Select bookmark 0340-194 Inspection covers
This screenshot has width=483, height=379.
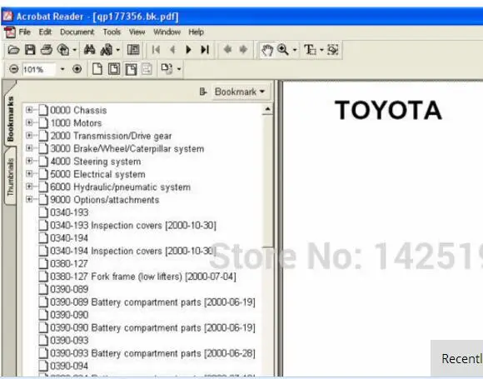tap(133, 251)
